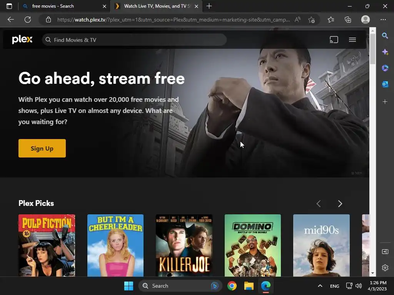394x295 pixels.
Task: Open Edge sidebar settings gear
Action: 385,268
